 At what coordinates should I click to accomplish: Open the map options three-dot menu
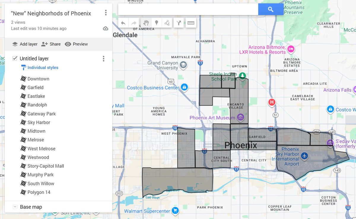106,13
